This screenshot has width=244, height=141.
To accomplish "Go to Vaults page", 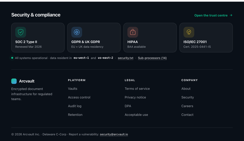I will tap(72, 88).
